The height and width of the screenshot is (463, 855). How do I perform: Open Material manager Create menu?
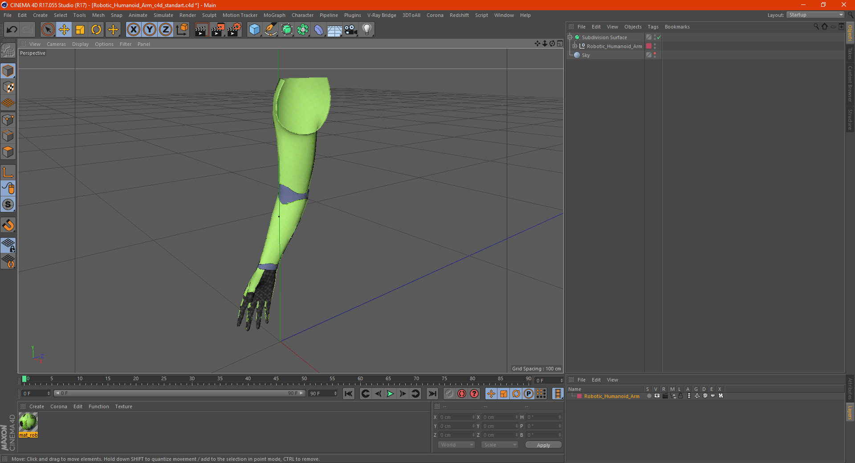pos(37,406)
